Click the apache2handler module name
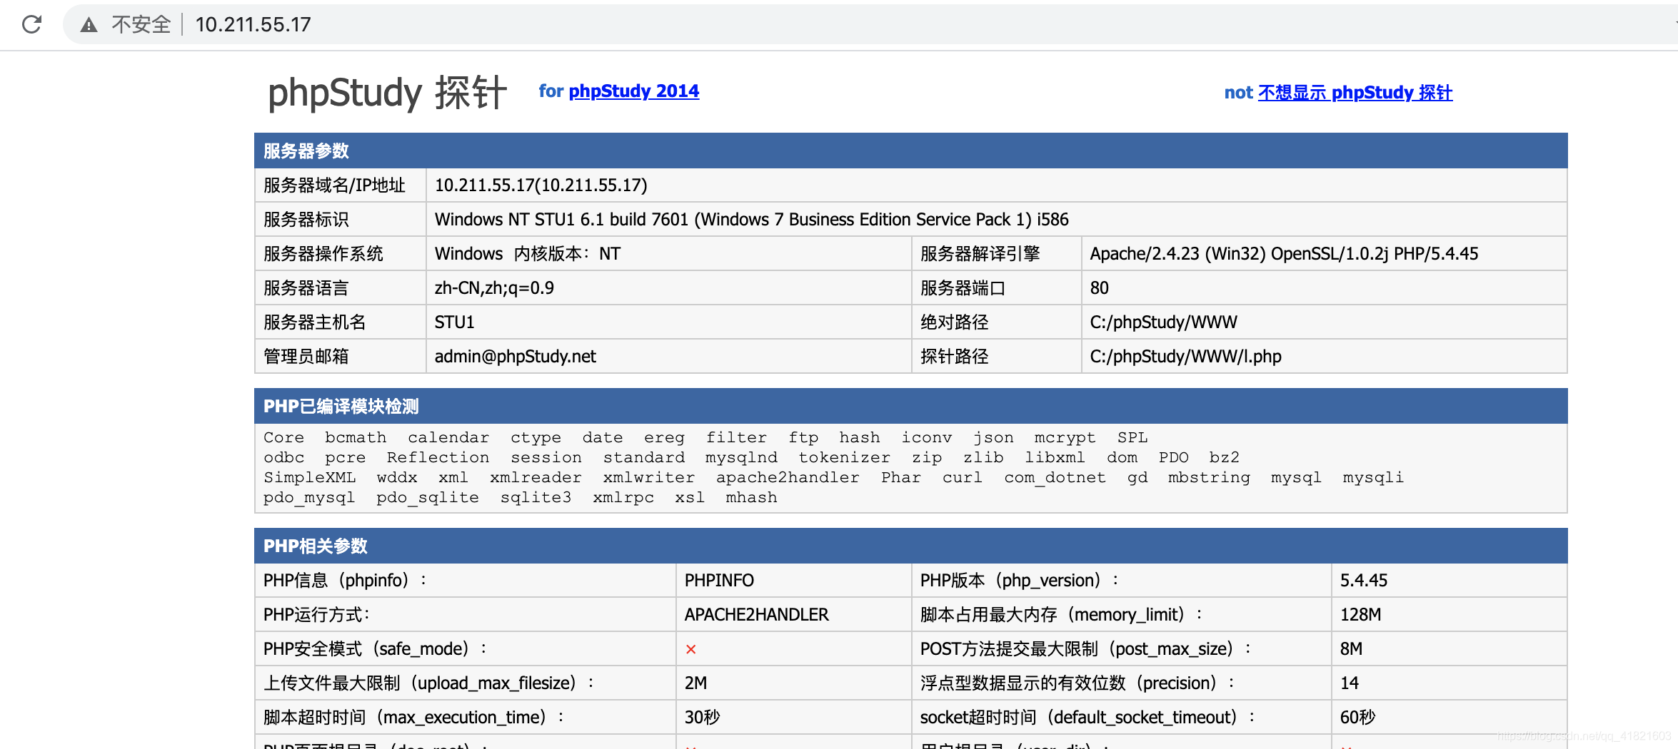The image size is (1678, 749). pos(788,477)
